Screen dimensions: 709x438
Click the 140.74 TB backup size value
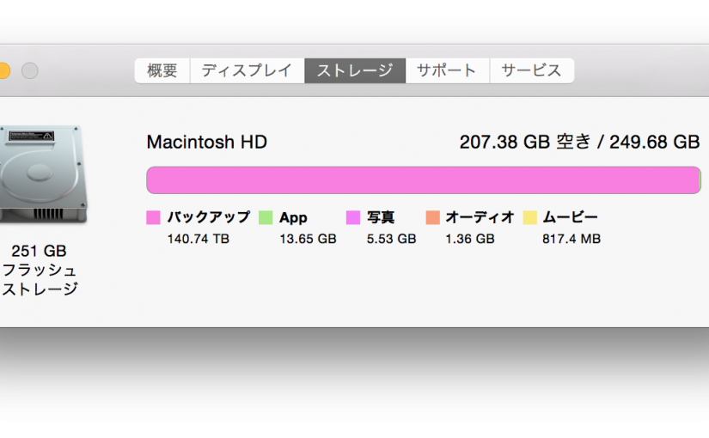tap(198, 239)
